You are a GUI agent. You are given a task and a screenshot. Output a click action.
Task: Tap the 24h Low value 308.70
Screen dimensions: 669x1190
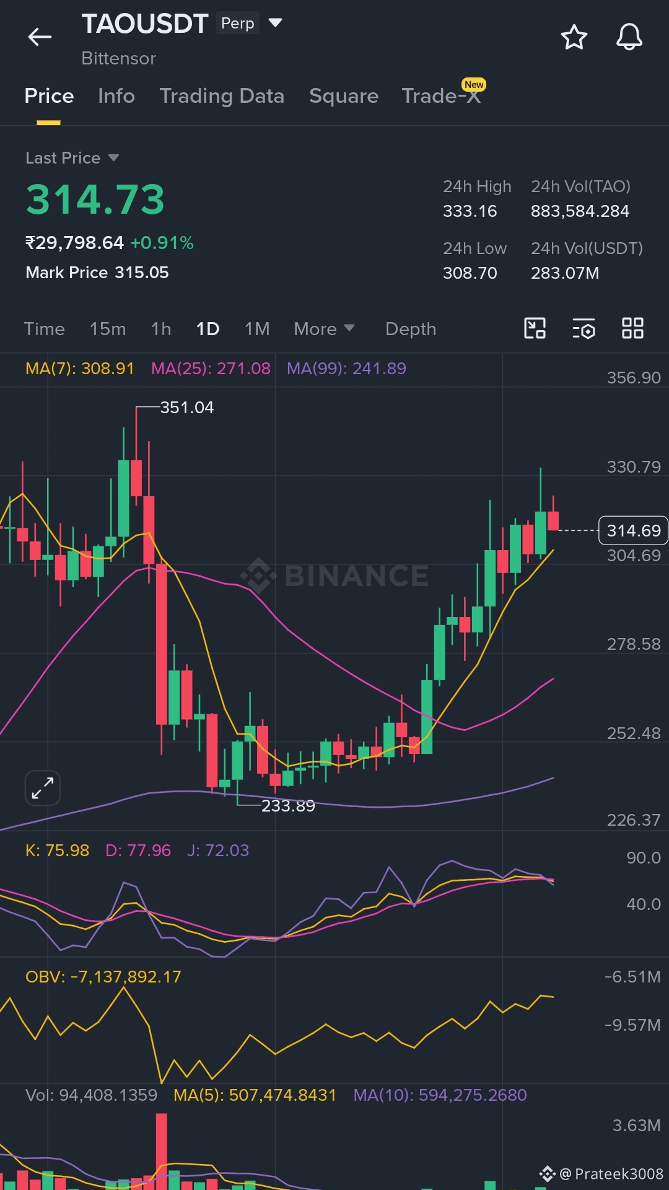(470, 273)
